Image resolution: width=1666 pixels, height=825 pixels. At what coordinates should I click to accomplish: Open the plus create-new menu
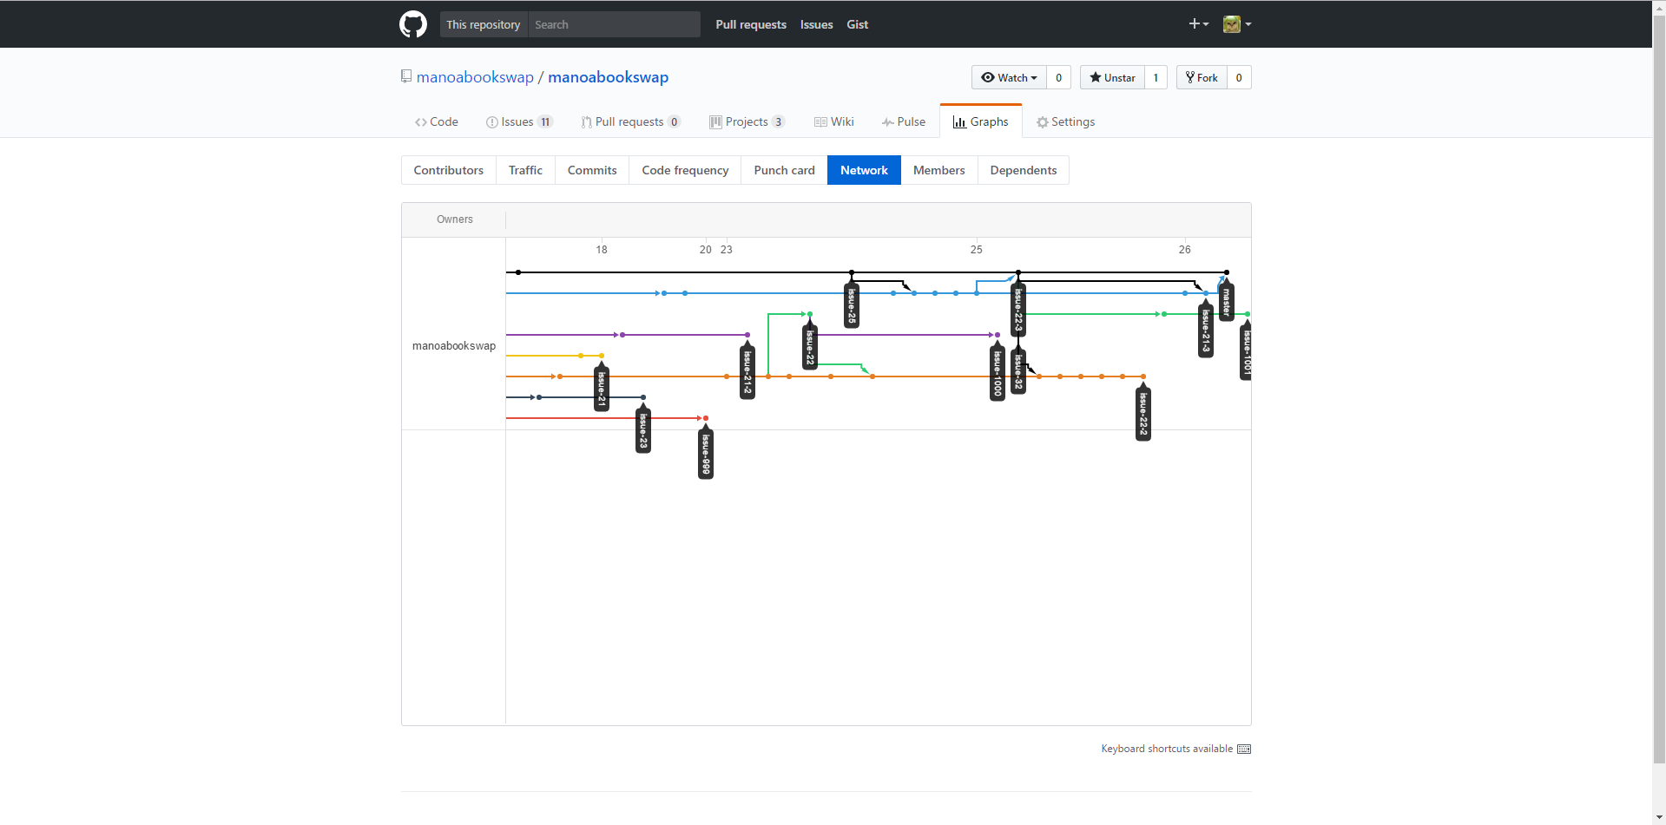coord(1199,24)
